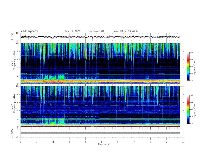
Task: Click tick label "2" on the Time axis
Action: click(x=53, y=142)
